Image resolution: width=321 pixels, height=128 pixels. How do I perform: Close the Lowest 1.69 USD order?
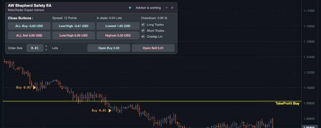(x=118, y=26)
